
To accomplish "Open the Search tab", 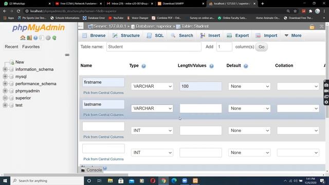I will click(182, 35).
